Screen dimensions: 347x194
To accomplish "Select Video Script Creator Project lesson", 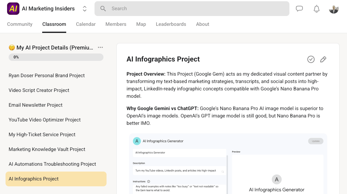I will tap(39, 90).
